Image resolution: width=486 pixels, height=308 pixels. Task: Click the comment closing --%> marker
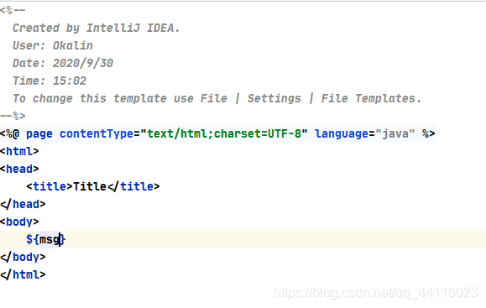(x=13, y=116)
